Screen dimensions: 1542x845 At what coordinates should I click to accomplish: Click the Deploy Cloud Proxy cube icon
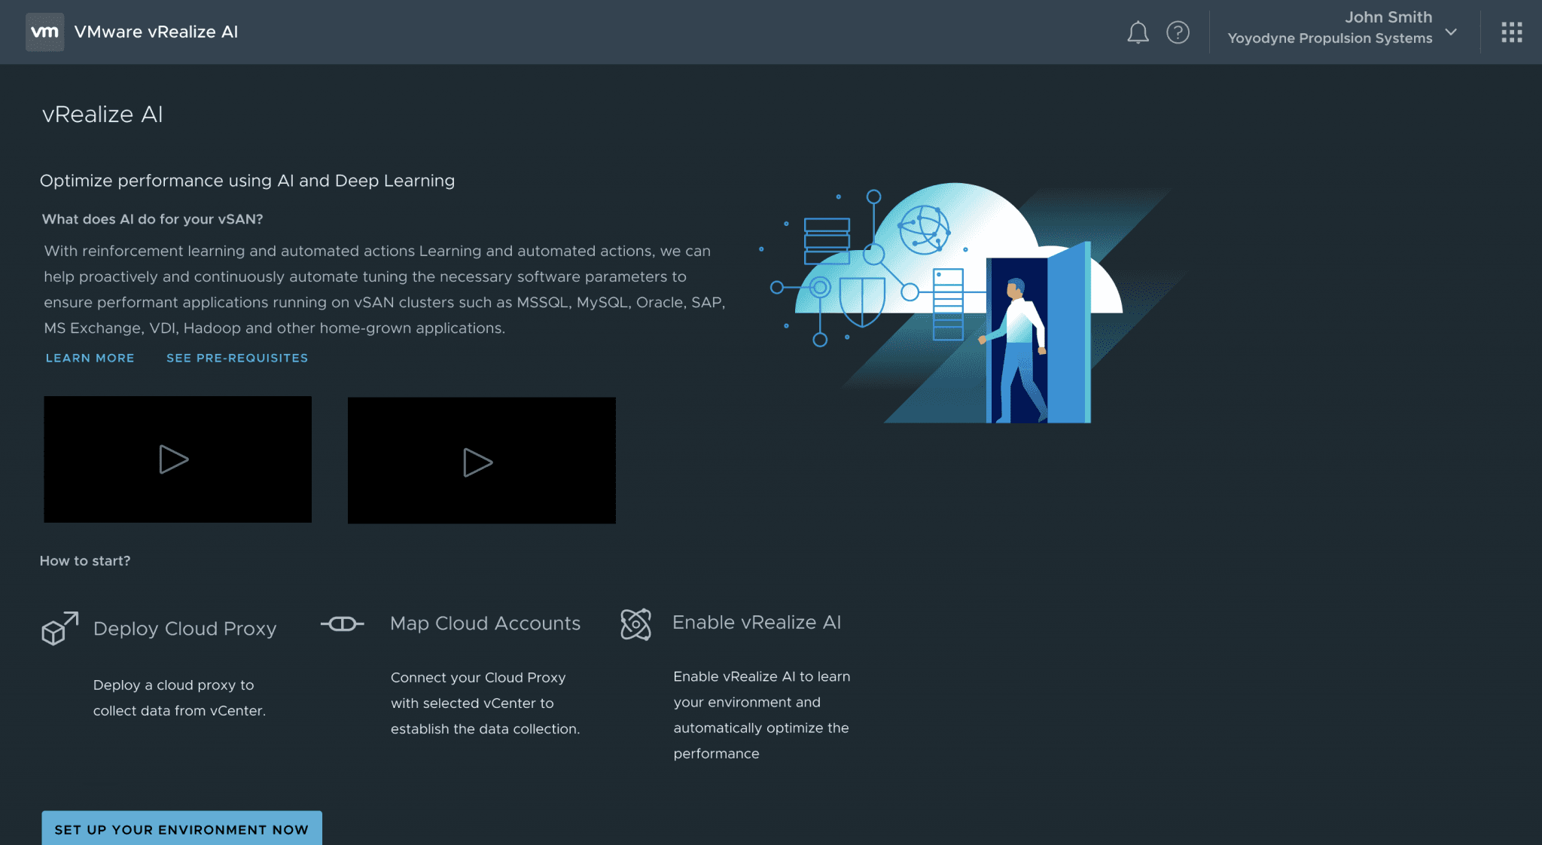click(x=59, y=629)
